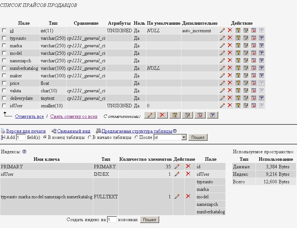The image size is (297, 228).
Task: Delete the price field using the red X
Action: click(230, 83)
